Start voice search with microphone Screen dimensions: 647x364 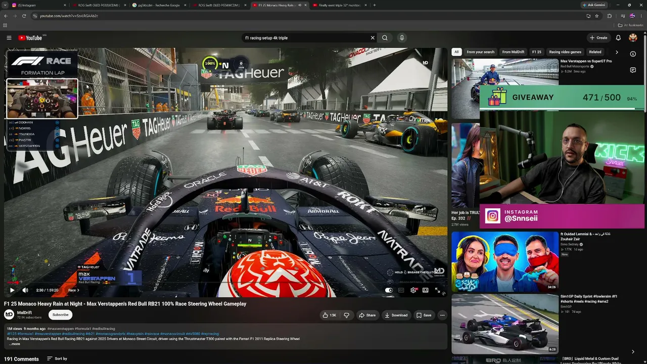click(402, 38)
